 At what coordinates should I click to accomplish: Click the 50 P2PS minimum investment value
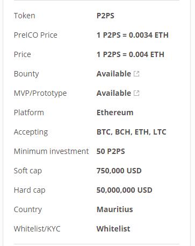[x=111, y=151]
